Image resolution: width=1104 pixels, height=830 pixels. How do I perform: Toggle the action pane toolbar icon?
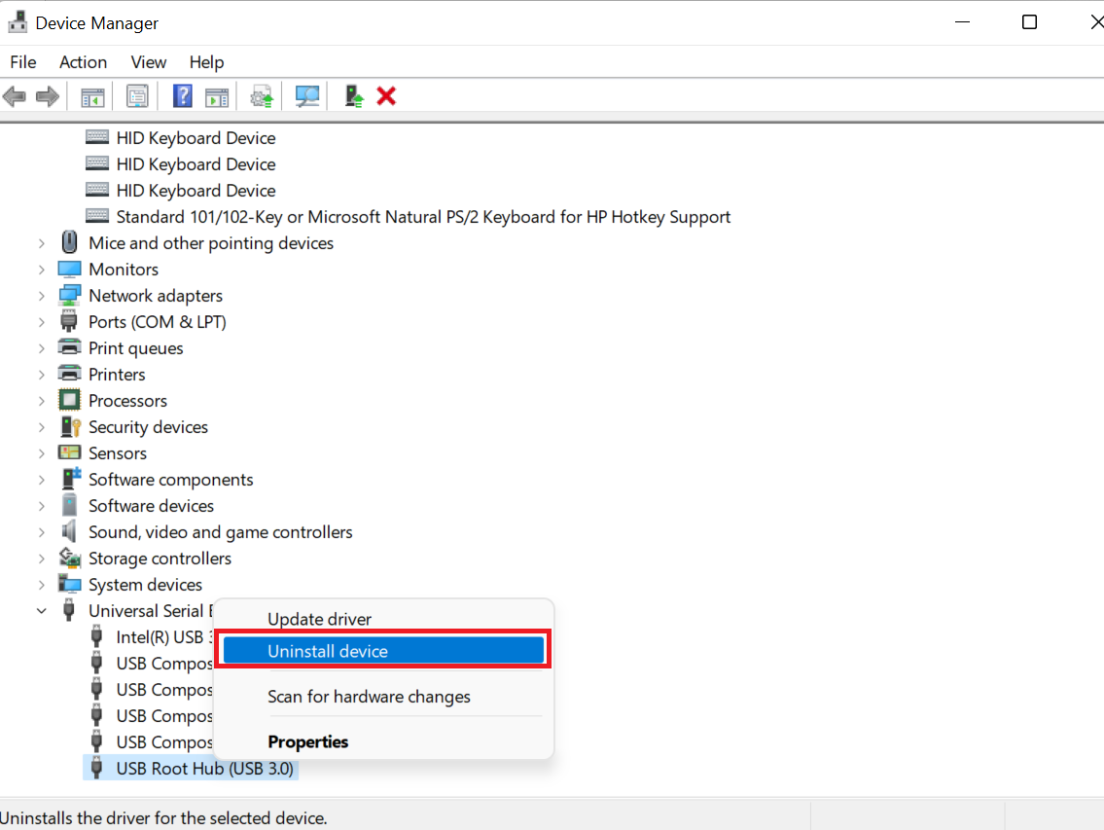pos(217,96)
